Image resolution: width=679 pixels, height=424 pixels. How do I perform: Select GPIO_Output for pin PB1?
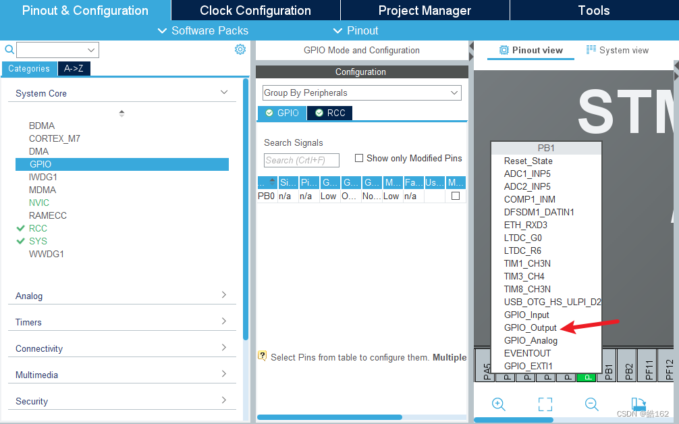[531, 327]
